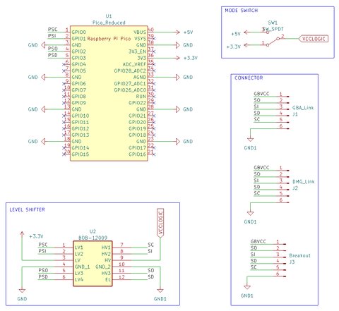
Task: Select the GND1 symbol under Breakout J3
Action: [x=247, y=291]
